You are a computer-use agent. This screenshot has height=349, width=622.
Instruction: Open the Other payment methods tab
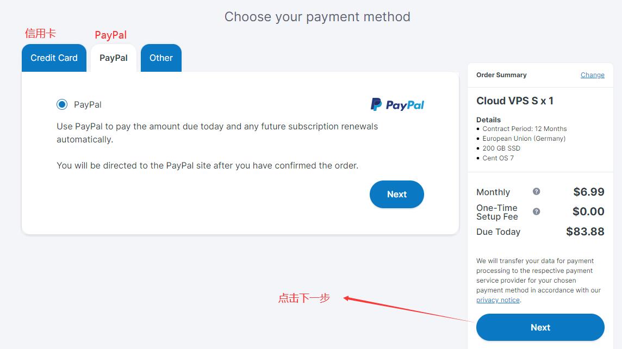(161, 58)
